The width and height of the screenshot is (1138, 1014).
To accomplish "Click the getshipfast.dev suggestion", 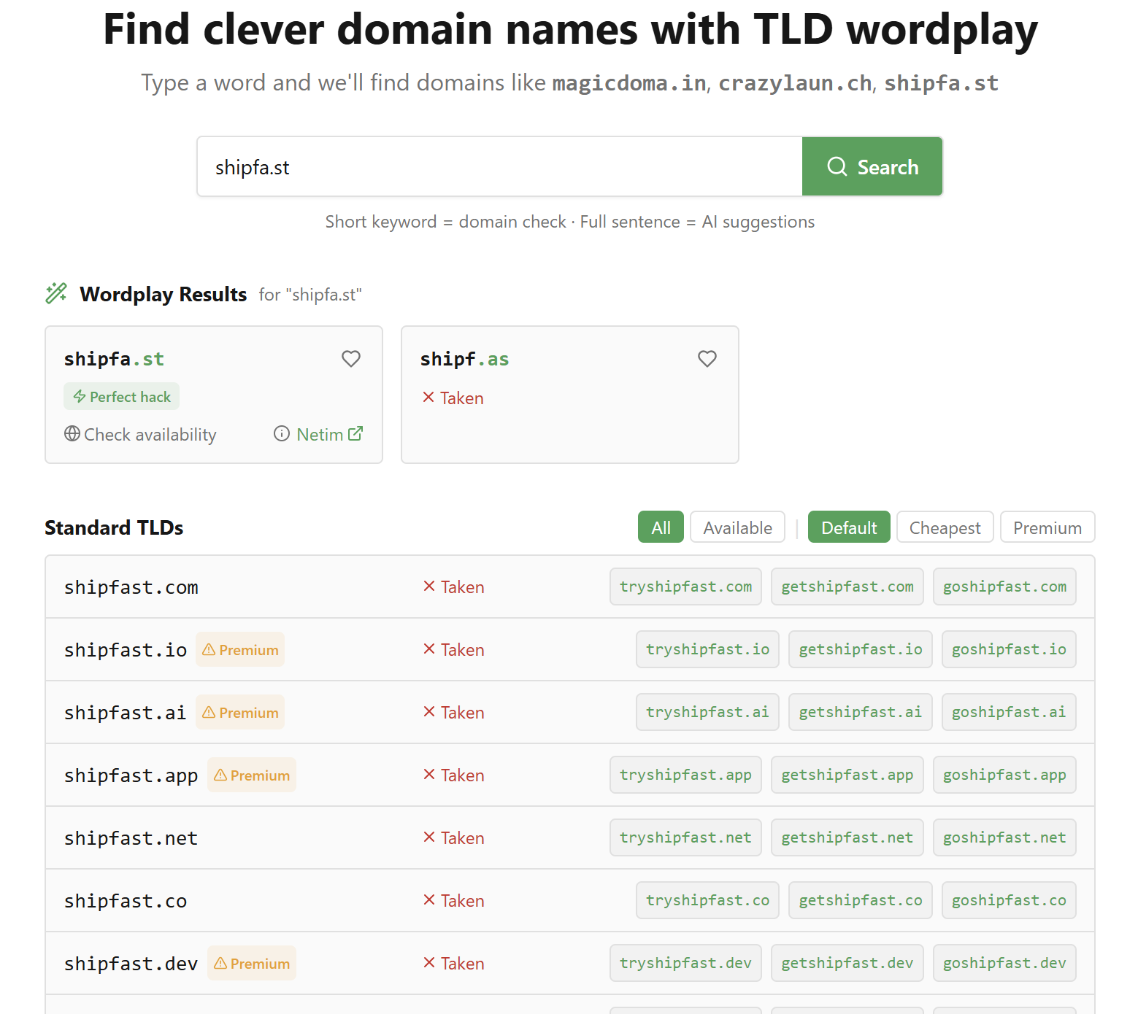I will pos(847,963).
